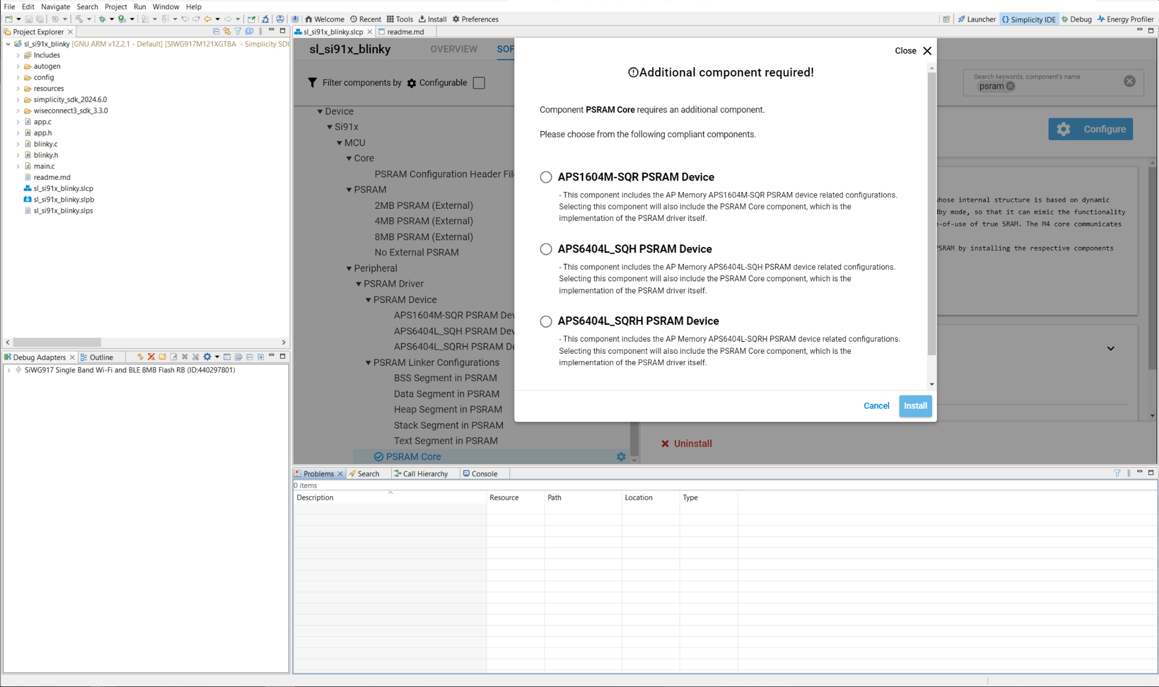The width and height of the screenshot is (1159, 687).
Task: Click the gear icon beside PSRAM Core
Action: pos(621,457)
